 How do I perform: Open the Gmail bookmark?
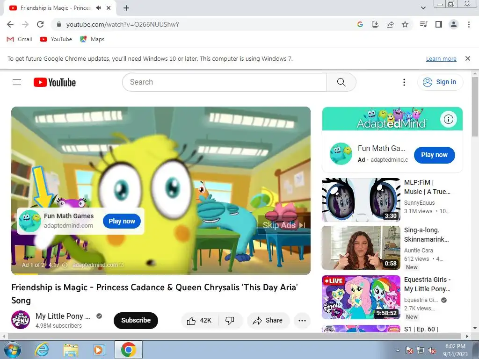19,39
